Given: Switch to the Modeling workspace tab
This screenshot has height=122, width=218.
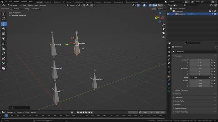Looking at the screenshot, I should tap(48, 2).
